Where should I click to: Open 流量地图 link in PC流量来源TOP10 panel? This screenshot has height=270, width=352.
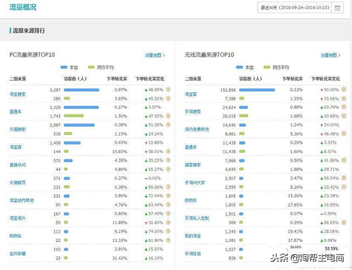155,55
